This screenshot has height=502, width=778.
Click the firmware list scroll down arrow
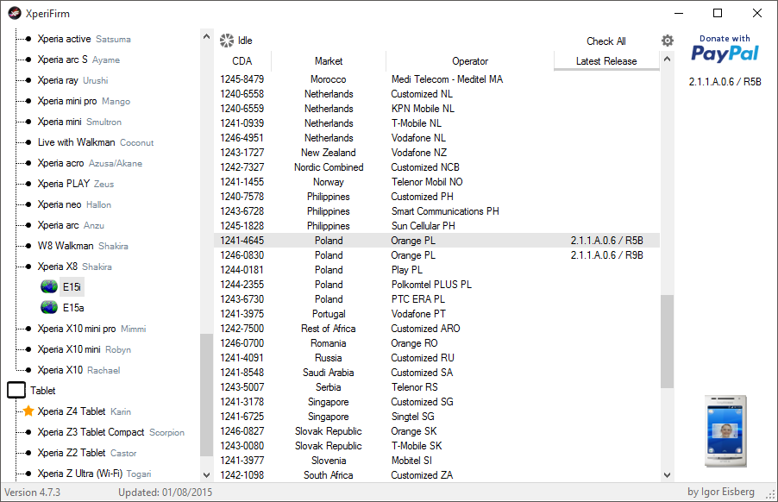(x=668, y=474)
